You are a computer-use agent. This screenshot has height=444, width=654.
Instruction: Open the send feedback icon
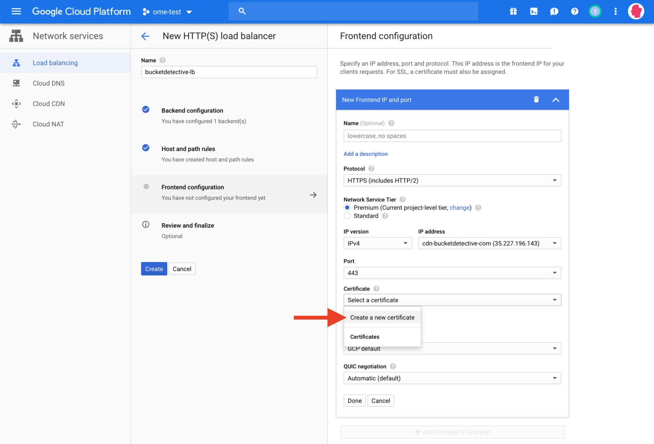(x=554, y=11)
